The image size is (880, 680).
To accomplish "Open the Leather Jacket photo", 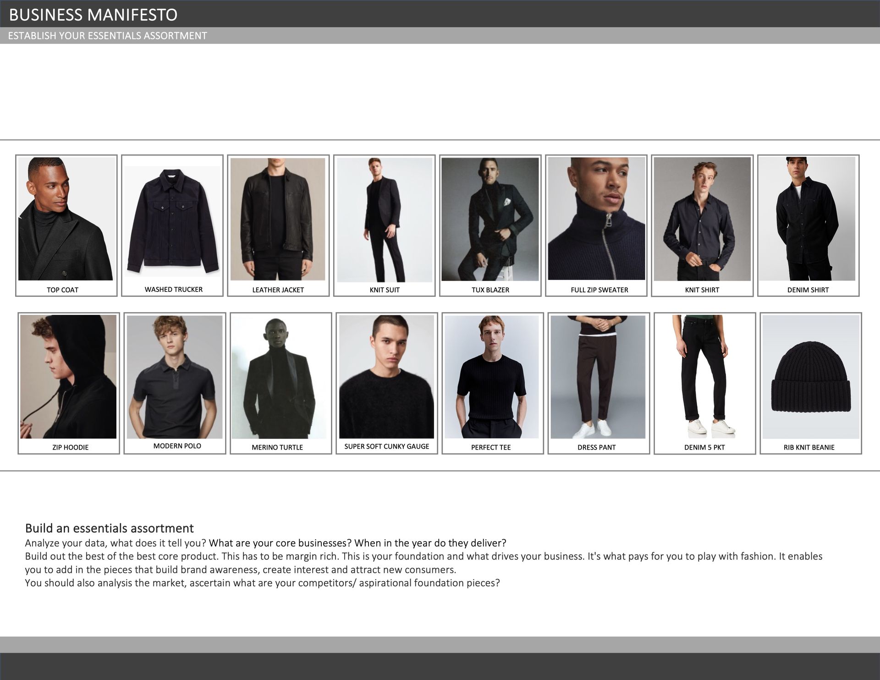I will (278, 219).
